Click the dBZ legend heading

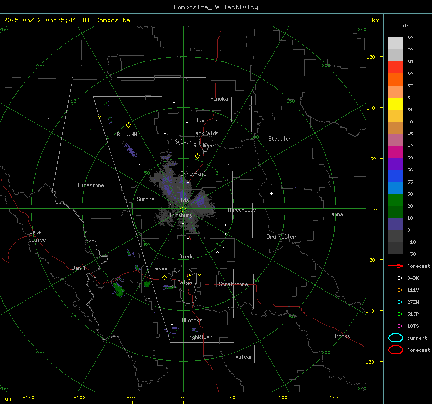[x=407, y=26]
